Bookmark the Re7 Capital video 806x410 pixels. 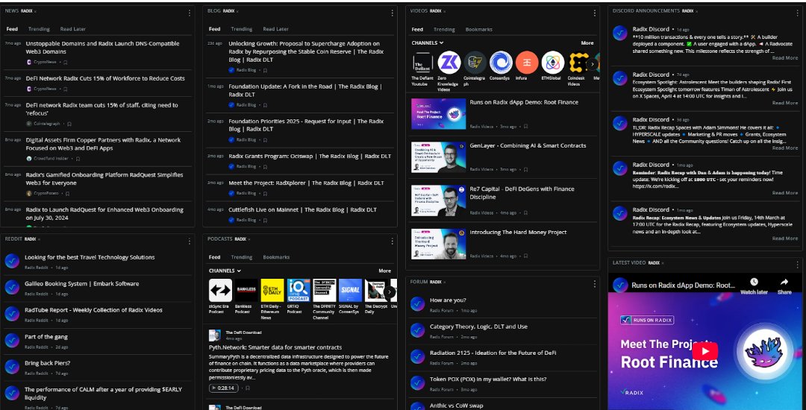[525, 212]
